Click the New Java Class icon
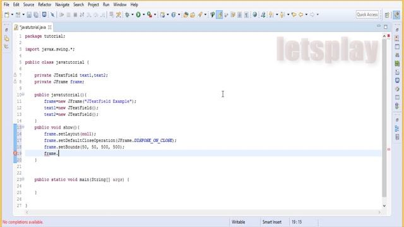Screen dimensions: 404x227 [174, 15]
